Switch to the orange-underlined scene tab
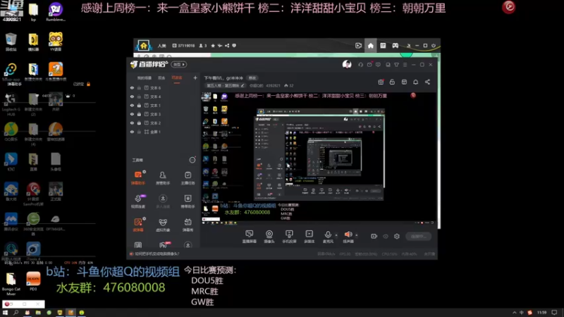Viewport: 564px width, 317px height. pos(177,78)
